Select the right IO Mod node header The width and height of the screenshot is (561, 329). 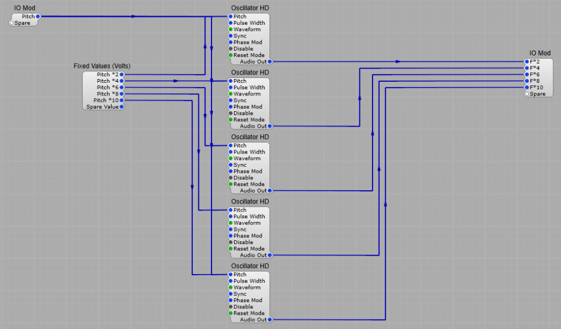coord(540,53)
